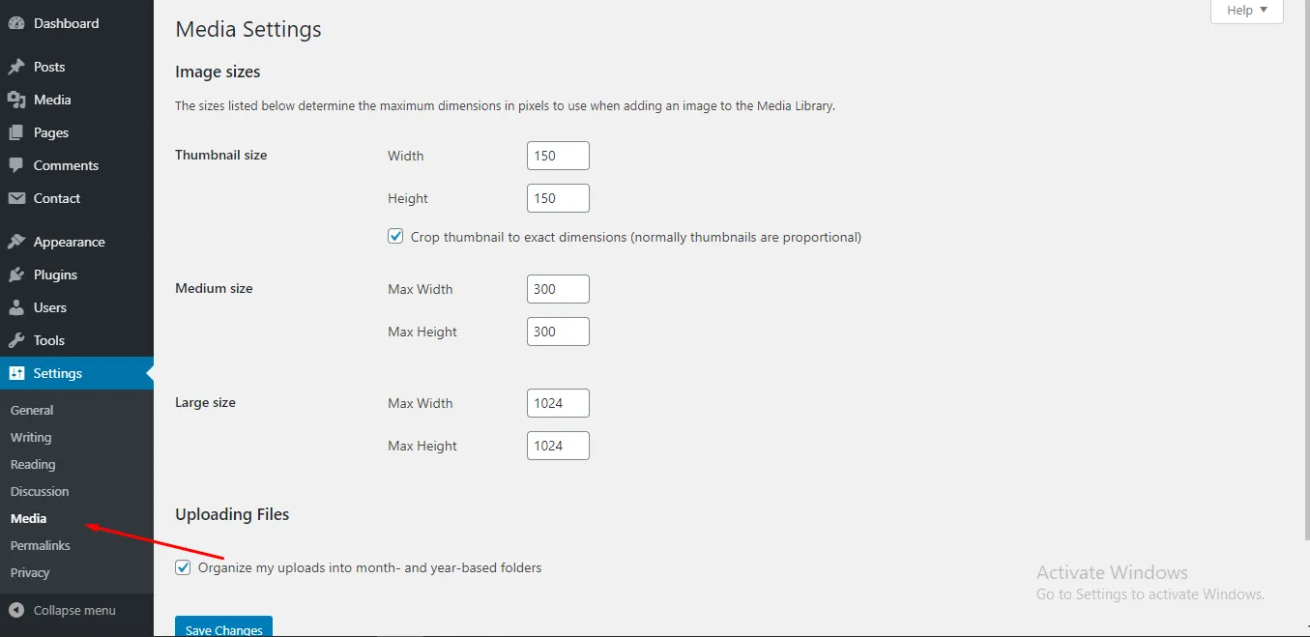Focus the Large size Max Height field
Viewport: 1310px width, 637px height.
coord(558,446)
